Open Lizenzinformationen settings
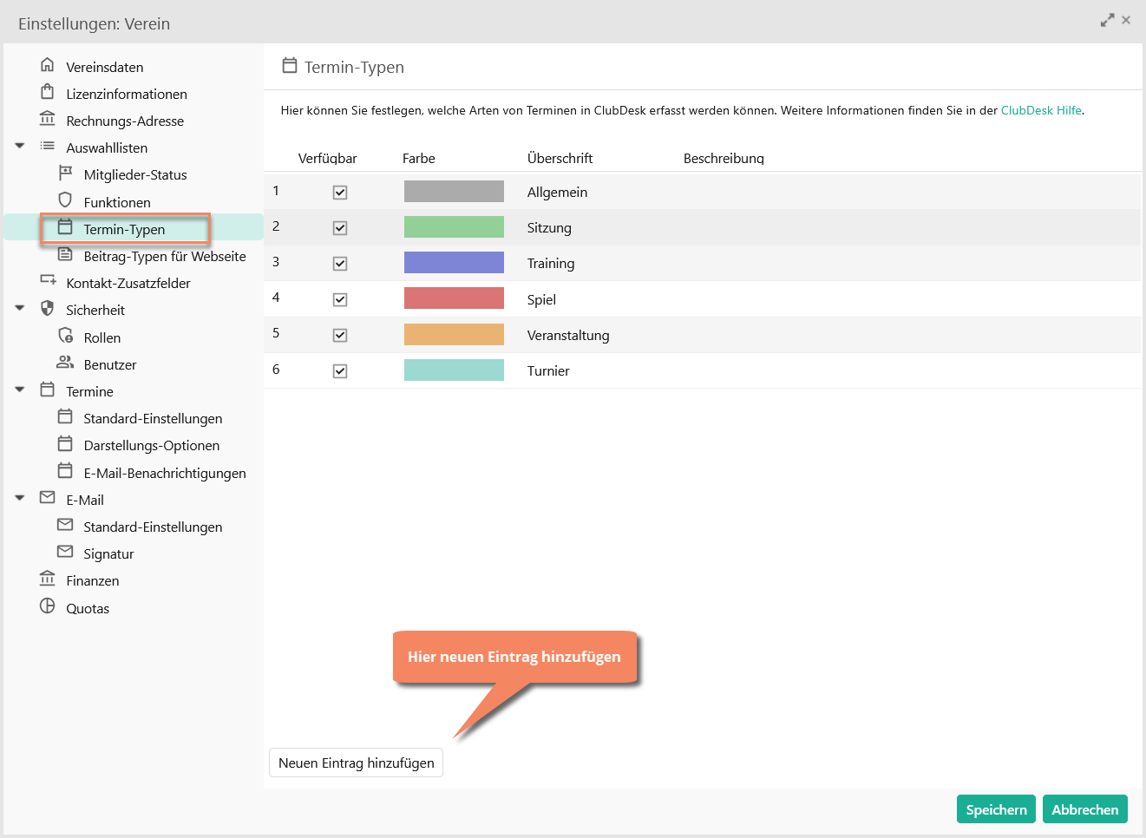The image size is (1146, 838). (127, 94)
